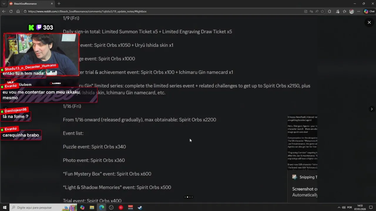Open the Windows notification center

point(371,207)
